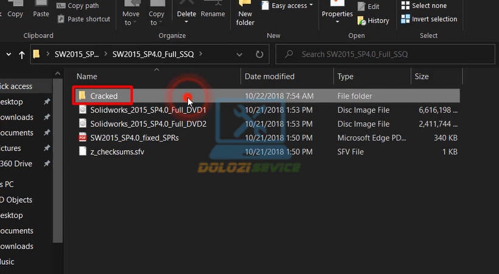Click the New folder button
Screen dimensions: 499x274
(x=245, y=13)
